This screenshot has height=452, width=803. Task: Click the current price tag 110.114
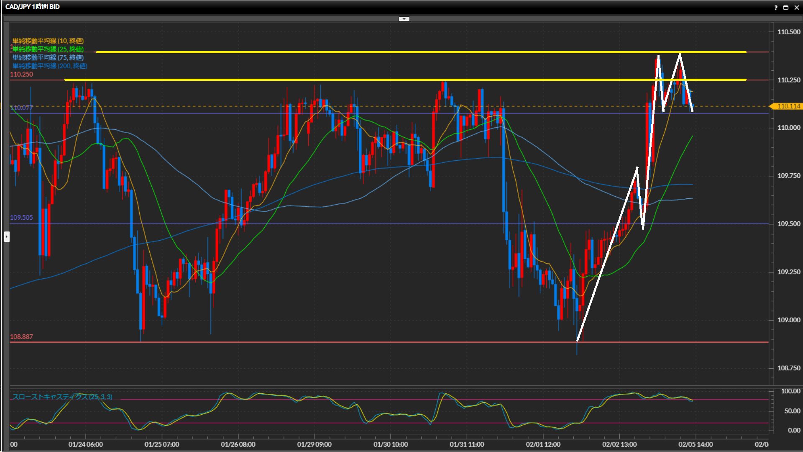pos(788,106)
